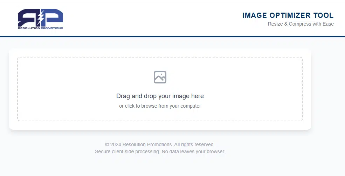This screenshot has height=176, width=345.
Task: Click the lightning bolt in the logo
Action: click(40, 16)
